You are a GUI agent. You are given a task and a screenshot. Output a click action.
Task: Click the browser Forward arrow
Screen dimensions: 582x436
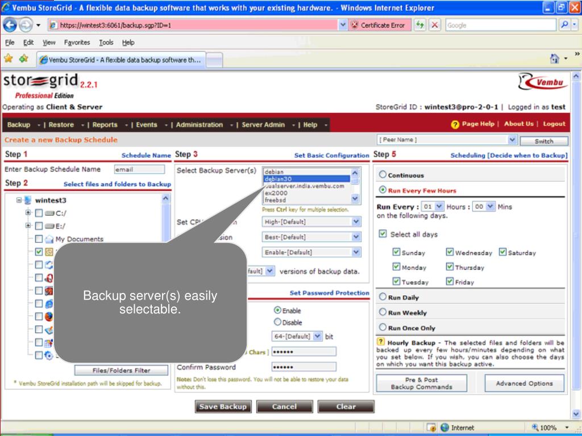click(26, 25)
